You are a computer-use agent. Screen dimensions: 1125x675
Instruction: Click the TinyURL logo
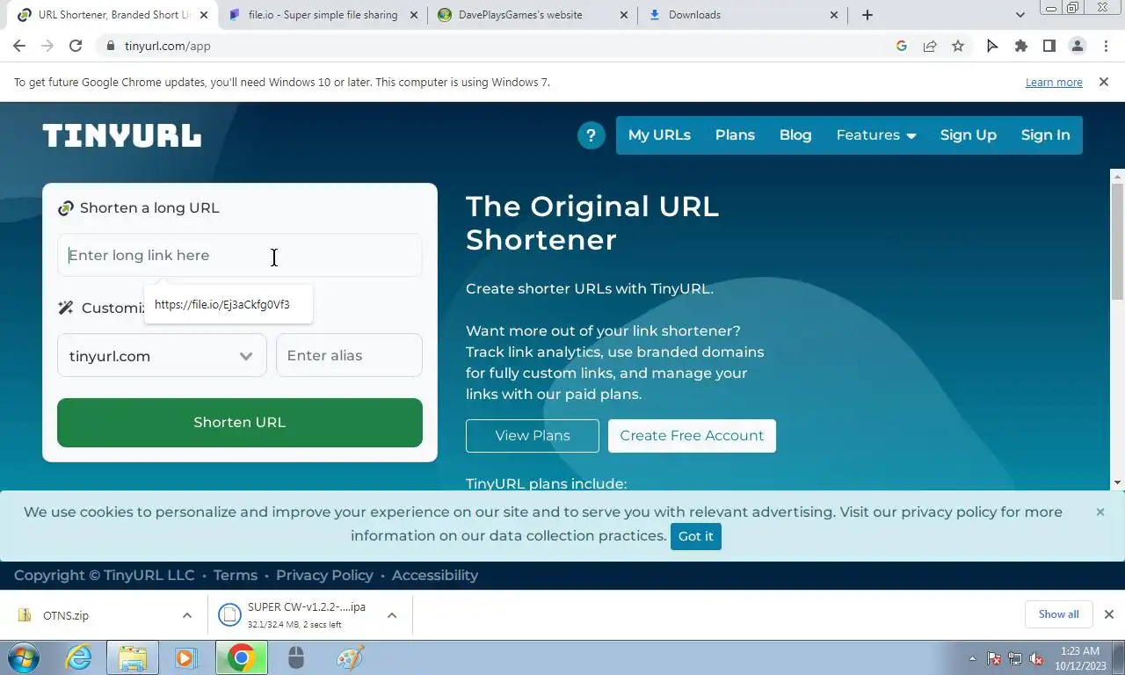[121, 135]
